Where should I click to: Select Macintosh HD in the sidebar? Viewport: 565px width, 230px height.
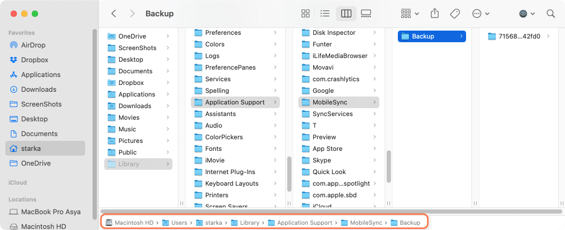coord(45,226)
